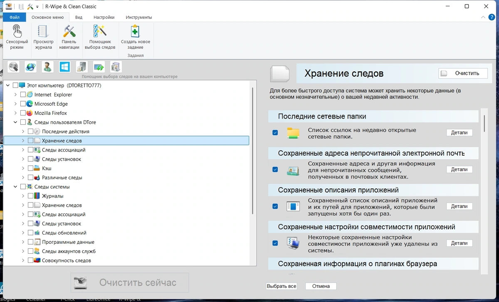499x302 pixels.
Task: Click the Отмена button
Action: 321,286
